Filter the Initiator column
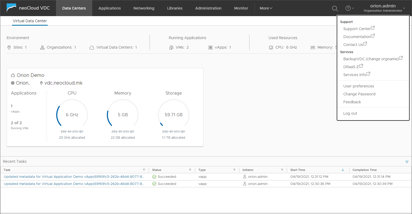Viewport: 412px width, 214px height. (282, 170)
